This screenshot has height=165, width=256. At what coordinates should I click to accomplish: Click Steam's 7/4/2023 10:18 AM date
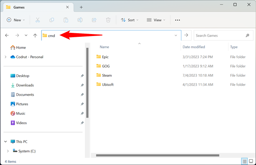pyautogui.click(x=198, y=76)
